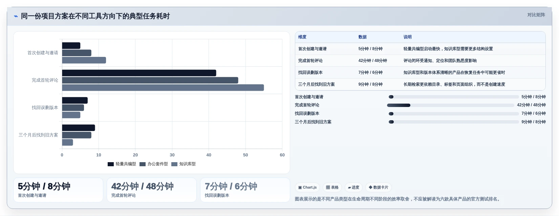559x216 pixels.
Task: Open the 7分钟 / 6分钟 stat card
Action: (245, 190)
